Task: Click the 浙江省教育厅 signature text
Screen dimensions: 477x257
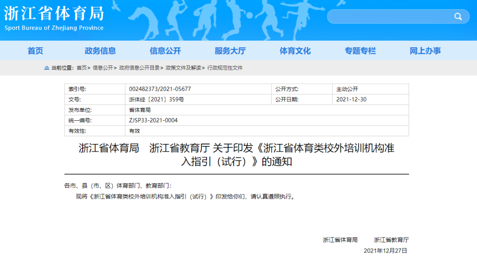Action: [391, 240]
